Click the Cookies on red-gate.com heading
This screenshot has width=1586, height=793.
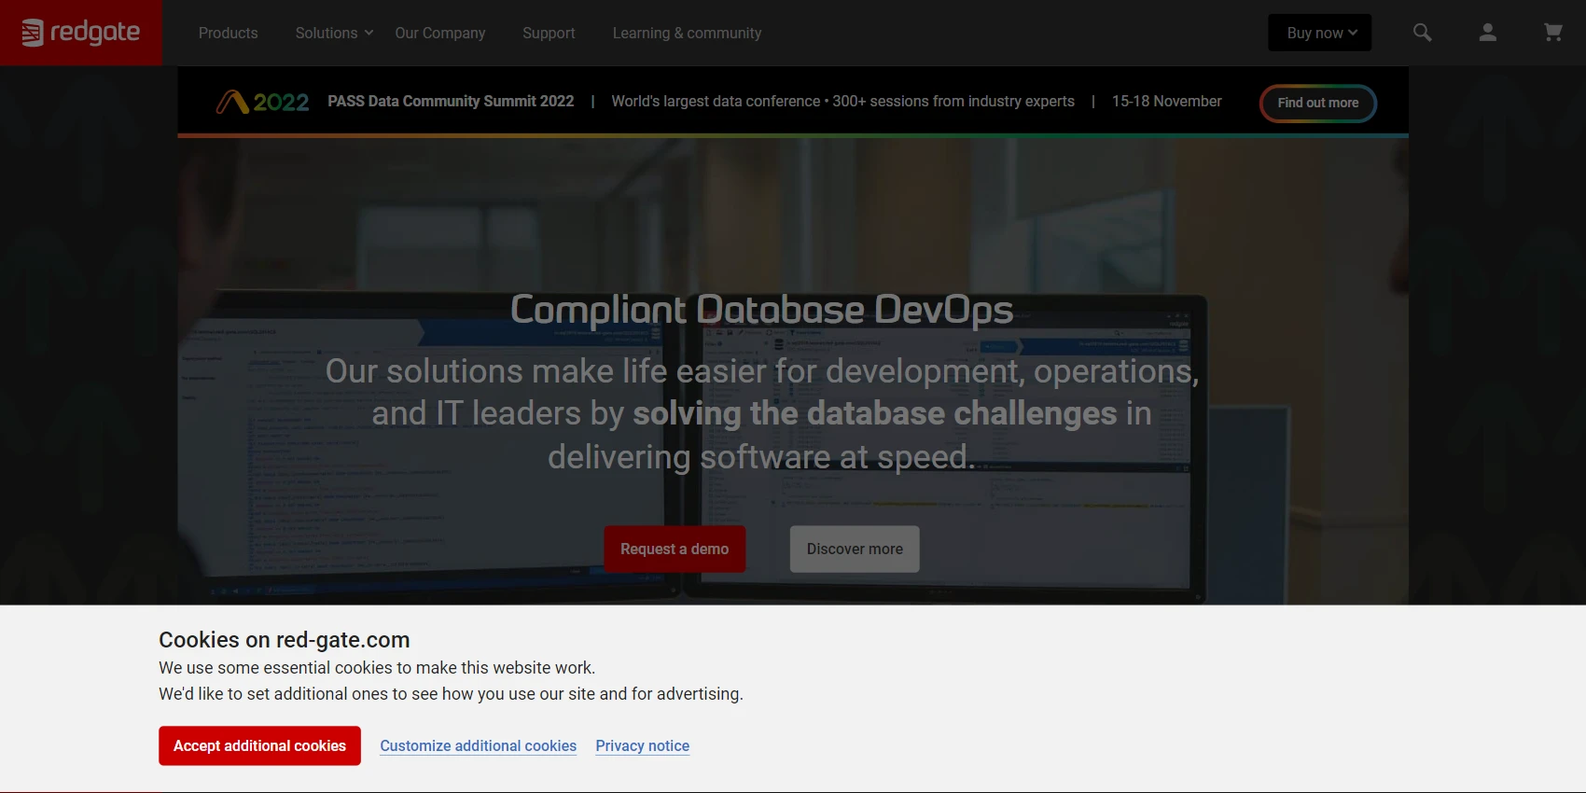tap(285, 640)
